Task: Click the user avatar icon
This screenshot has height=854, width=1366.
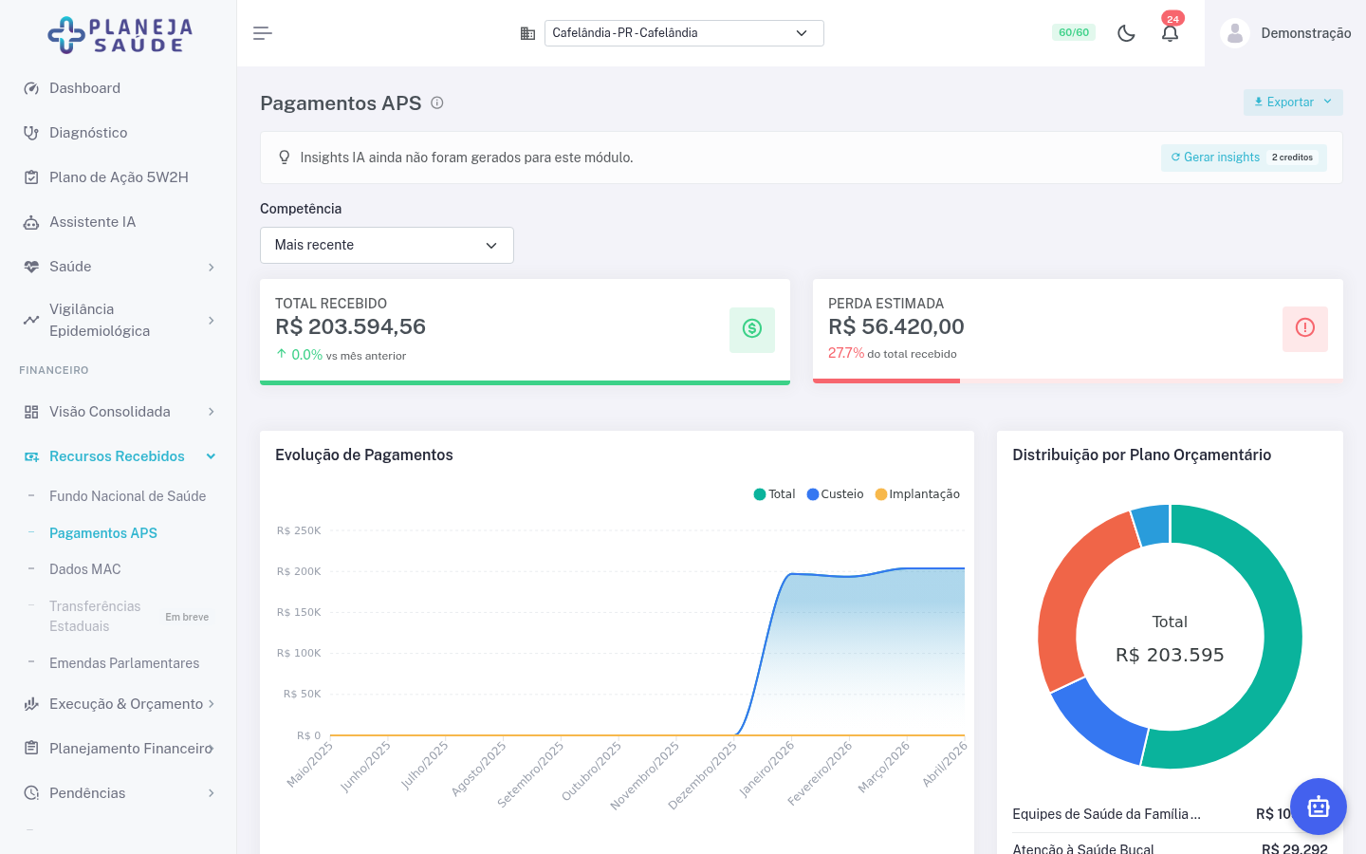Action: (x=1235, y=33)
